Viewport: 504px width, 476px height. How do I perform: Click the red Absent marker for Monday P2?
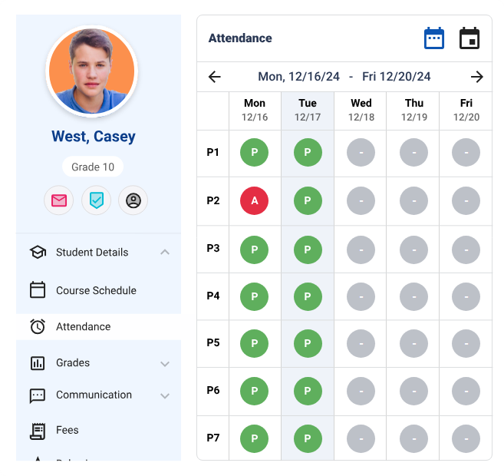pyautogui.click(x=255, y=200)
